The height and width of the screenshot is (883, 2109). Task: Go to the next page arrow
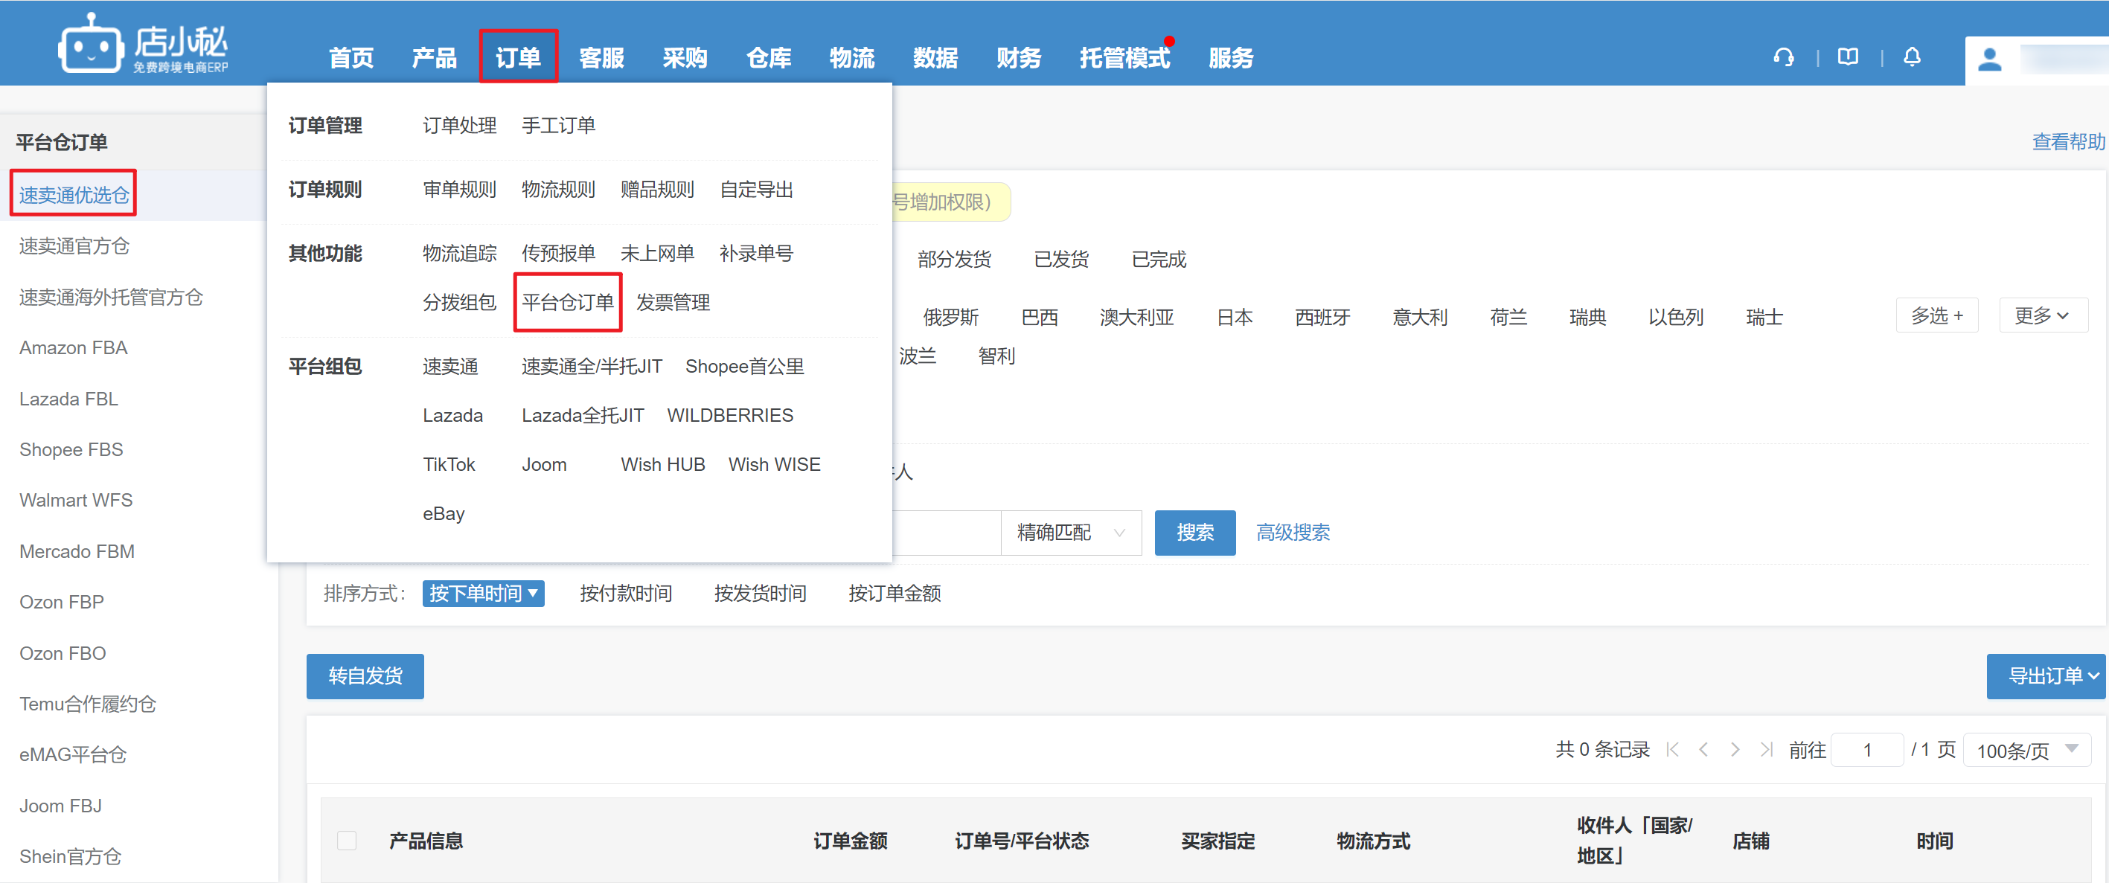[x=1735, y=749]
